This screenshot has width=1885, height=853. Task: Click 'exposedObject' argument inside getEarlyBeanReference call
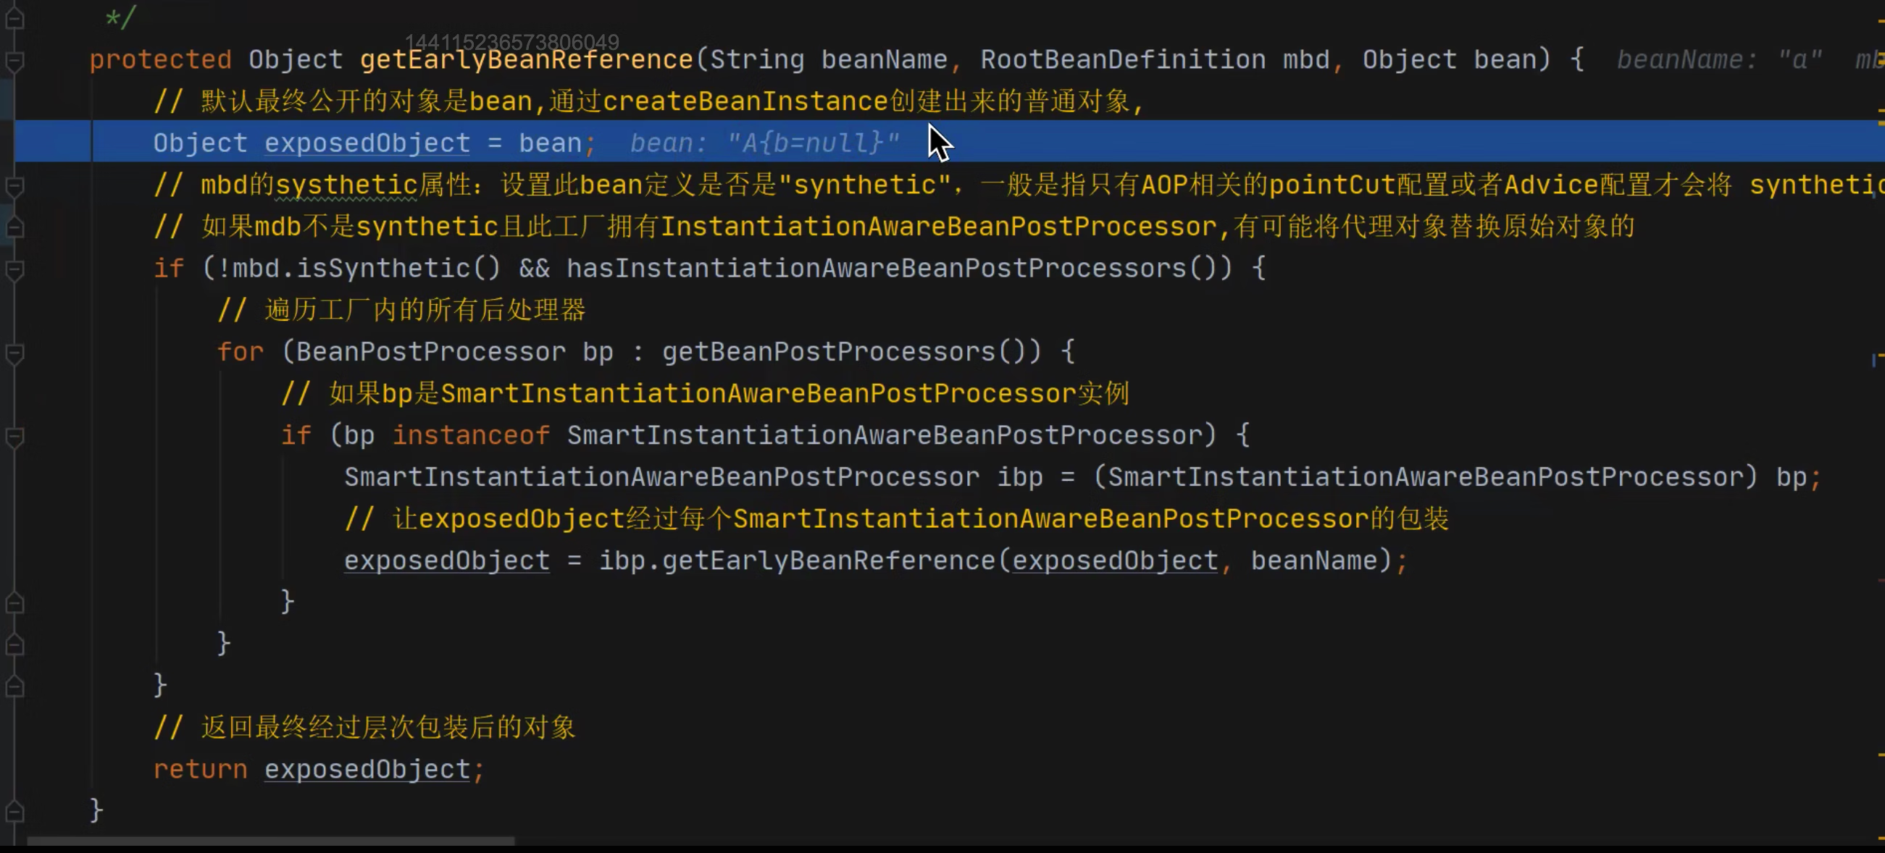1115,560
